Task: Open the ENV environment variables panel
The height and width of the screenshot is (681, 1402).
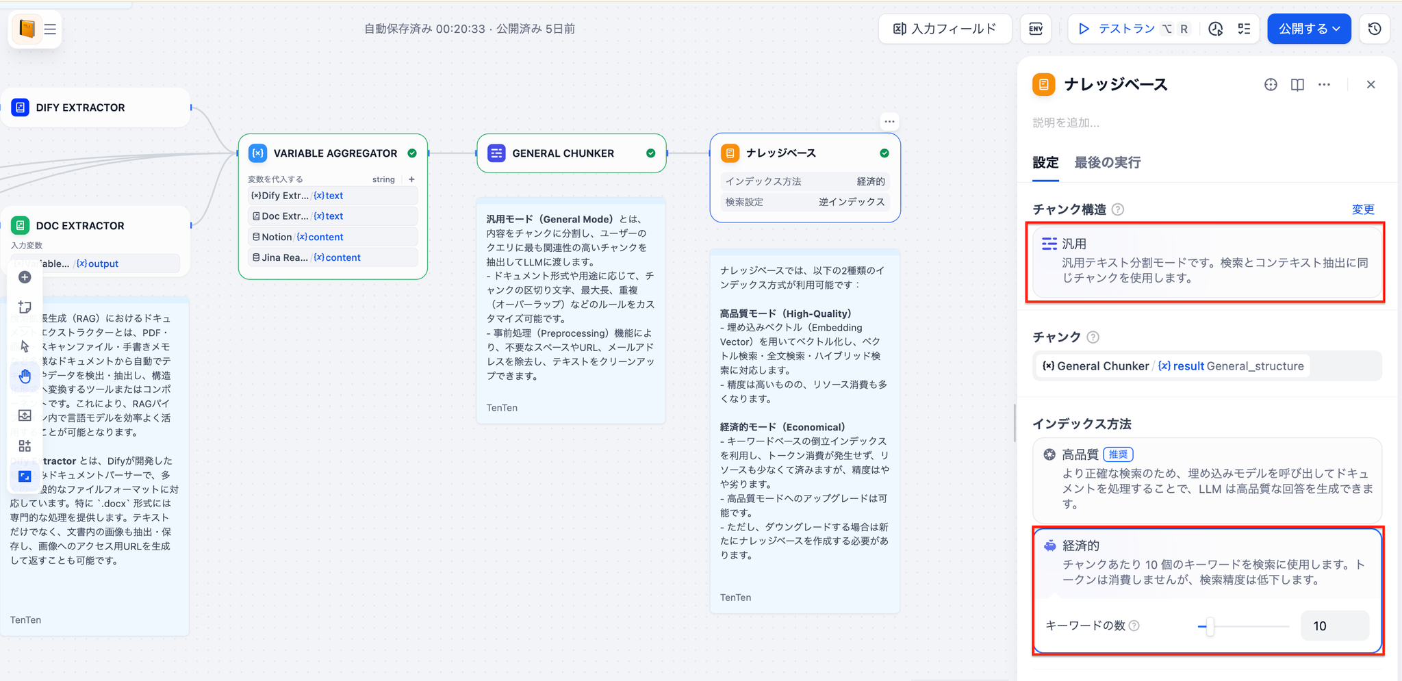Action: click(1036, 29)
